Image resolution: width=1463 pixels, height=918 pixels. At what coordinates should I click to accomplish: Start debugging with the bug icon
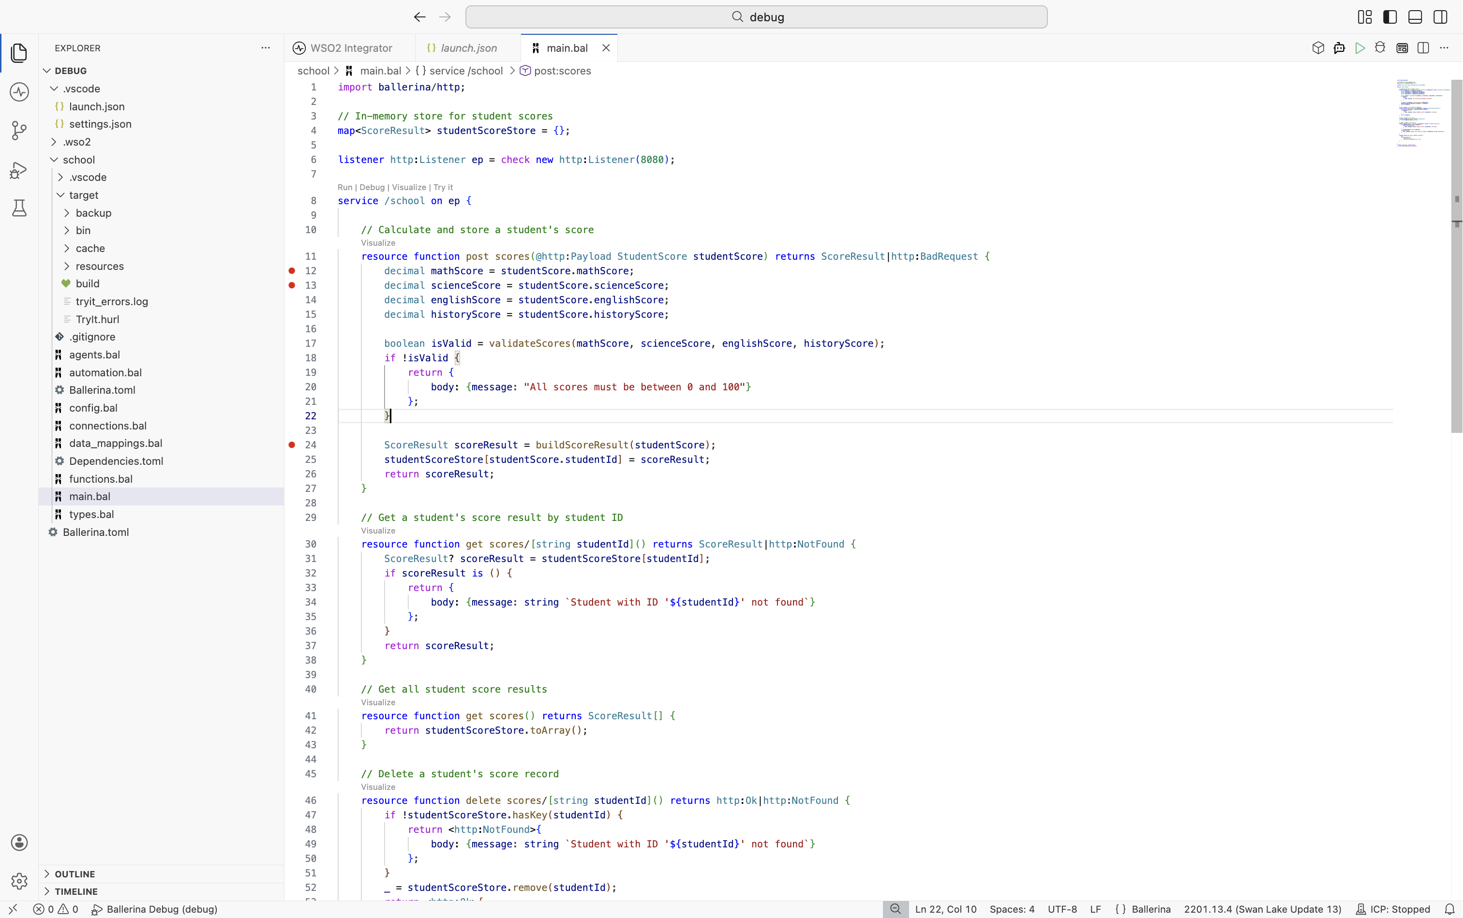(1380, 48)
